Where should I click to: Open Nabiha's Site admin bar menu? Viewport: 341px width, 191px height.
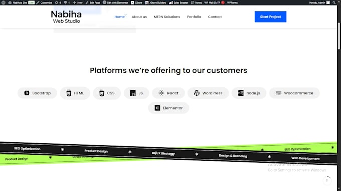click(x=18, y=3)
